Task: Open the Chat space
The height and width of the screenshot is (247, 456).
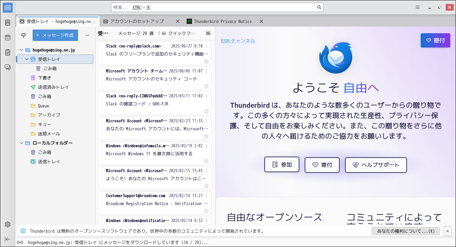Action: pyautogui.click(x=8, y=67)
